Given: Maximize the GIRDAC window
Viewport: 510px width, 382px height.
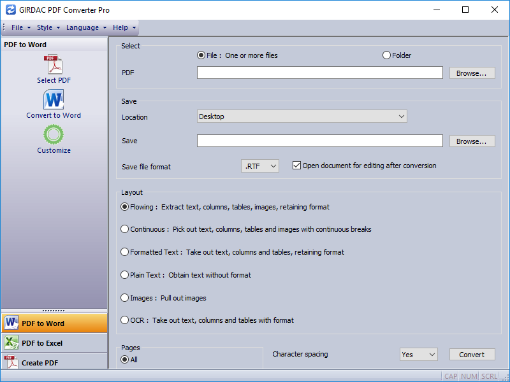Looking at the screenshot, I should click(465, 10).
